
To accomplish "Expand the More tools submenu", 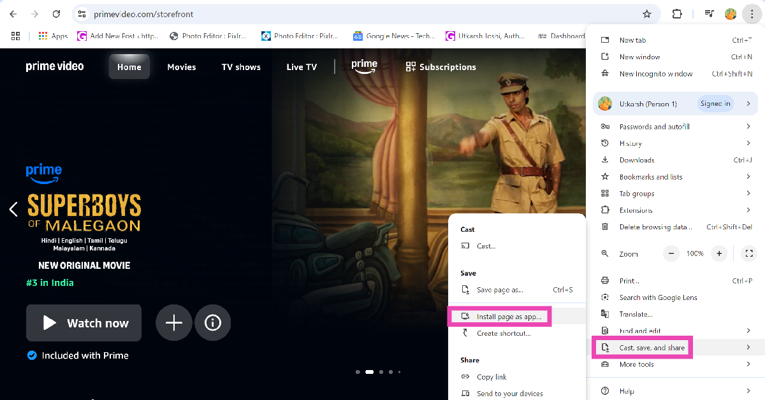I will tap(676, 364).
